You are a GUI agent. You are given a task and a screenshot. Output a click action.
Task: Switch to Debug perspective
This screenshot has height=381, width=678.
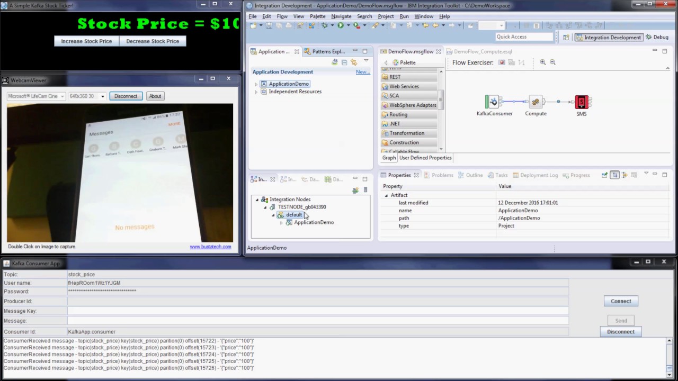click(x=657, y=37)
